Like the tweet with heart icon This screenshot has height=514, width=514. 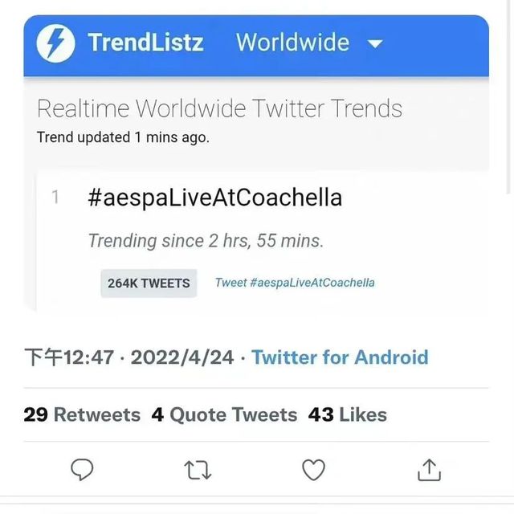[x=313, y=470]
